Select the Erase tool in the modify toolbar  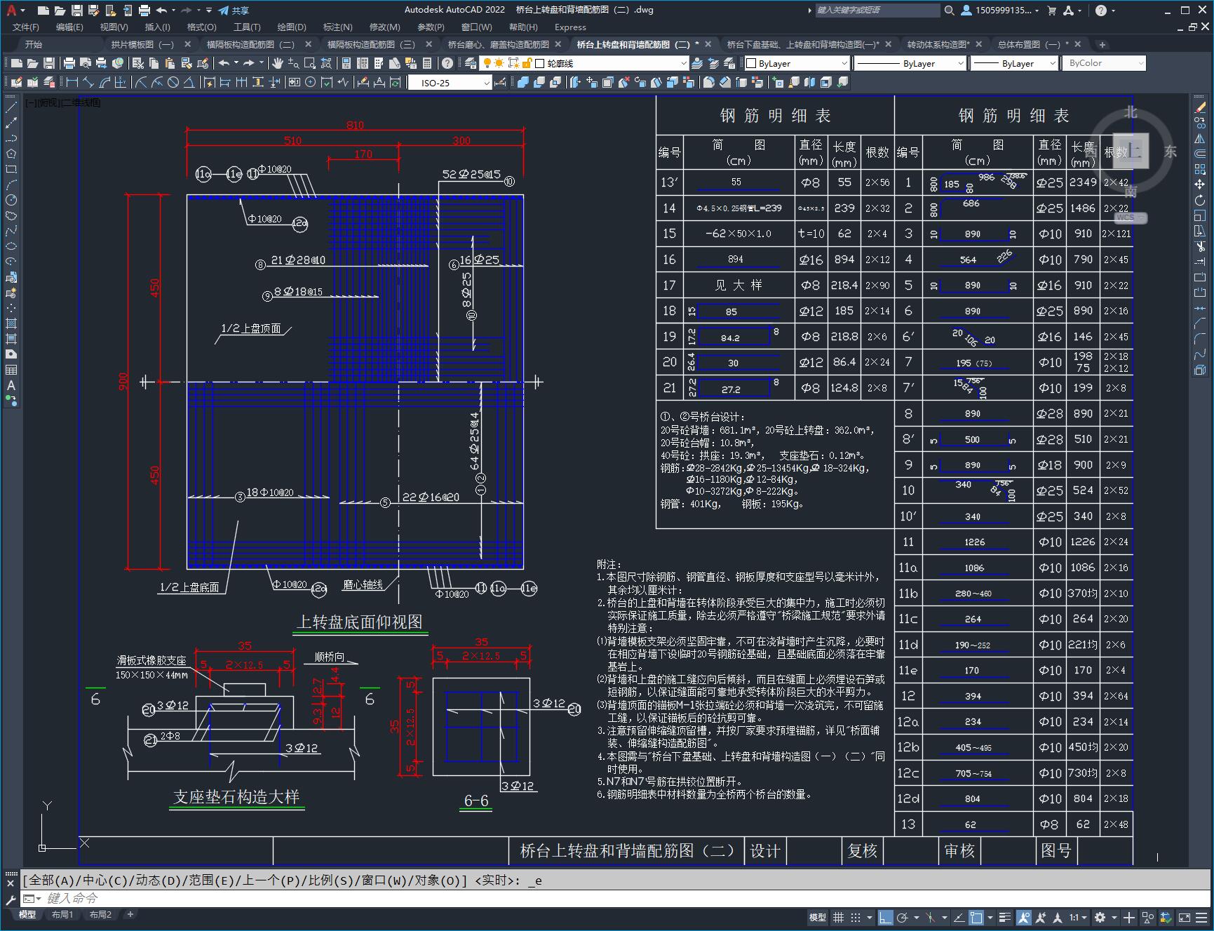point(1200,107)
